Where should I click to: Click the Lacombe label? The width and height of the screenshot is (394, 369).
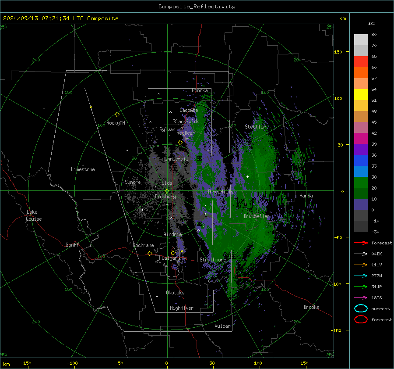[189, 110]
